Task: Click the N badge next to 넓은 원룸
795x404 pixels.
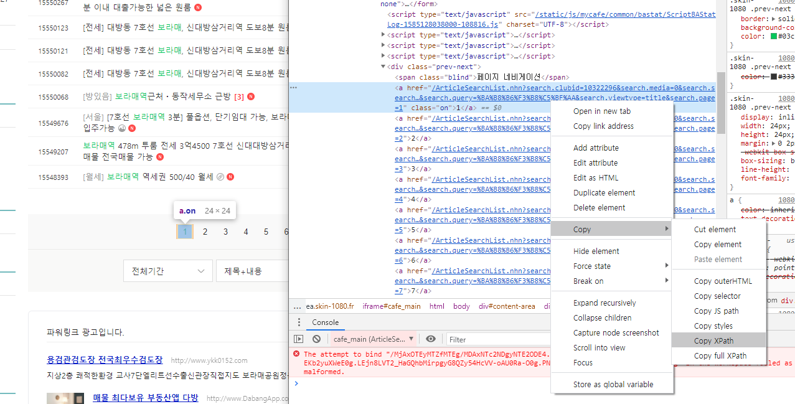Action: click(198, 7)
